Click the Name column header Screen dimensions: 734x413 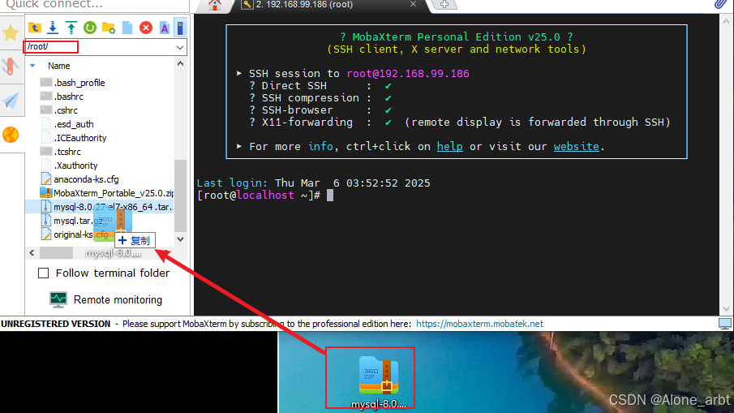pyautogui.click(x=58, y=66)
